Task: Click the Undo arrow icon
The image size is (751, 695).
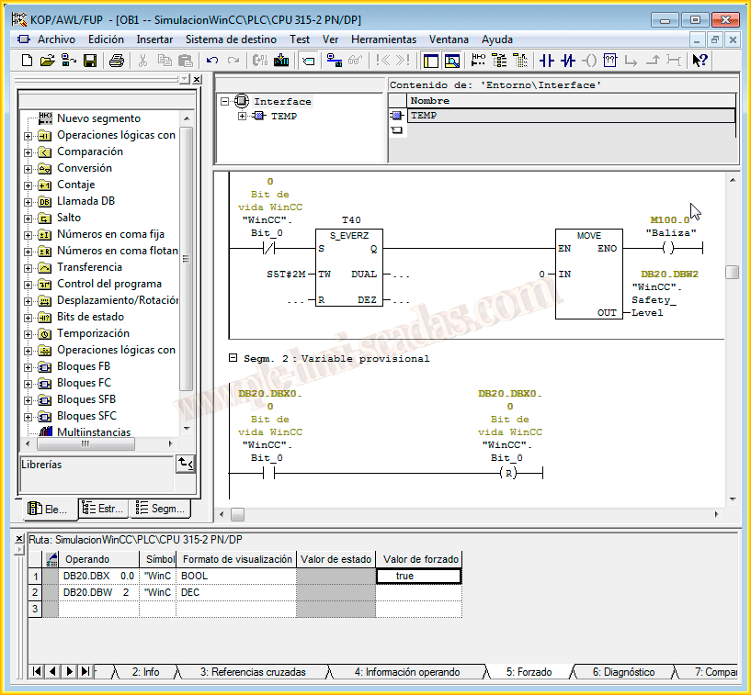Action: (212, 61)
